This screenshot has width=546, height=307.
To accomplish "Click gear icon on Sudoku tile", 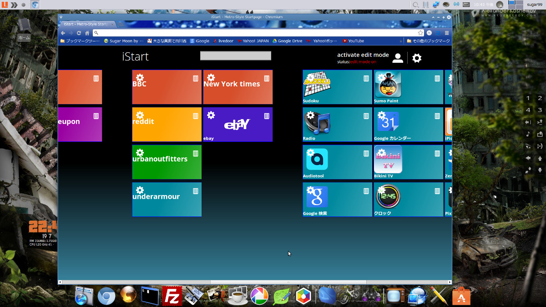I will click(310, 78).
